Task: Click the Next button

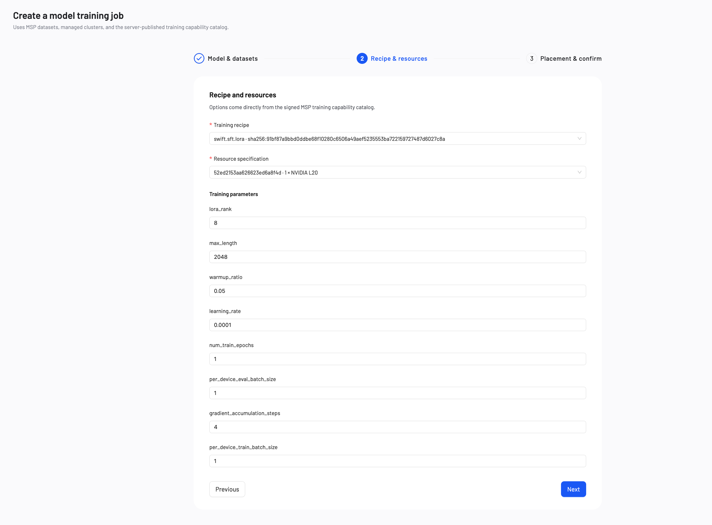Action: tap(573, 489)
